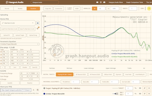Click the AutoEQ button
This screenshot has height=96, width=152.
click(10, 83)
